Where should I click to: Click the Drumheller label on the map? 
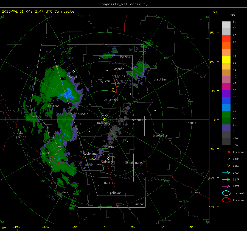pos(161,135)
